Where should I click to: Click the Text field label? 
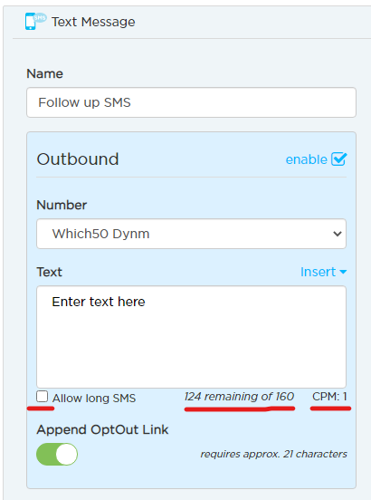pos(50,272)
